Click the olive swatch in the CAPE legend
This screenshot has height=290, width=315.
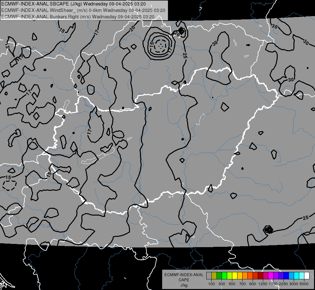pyautogui.click(x=214, y=276)
